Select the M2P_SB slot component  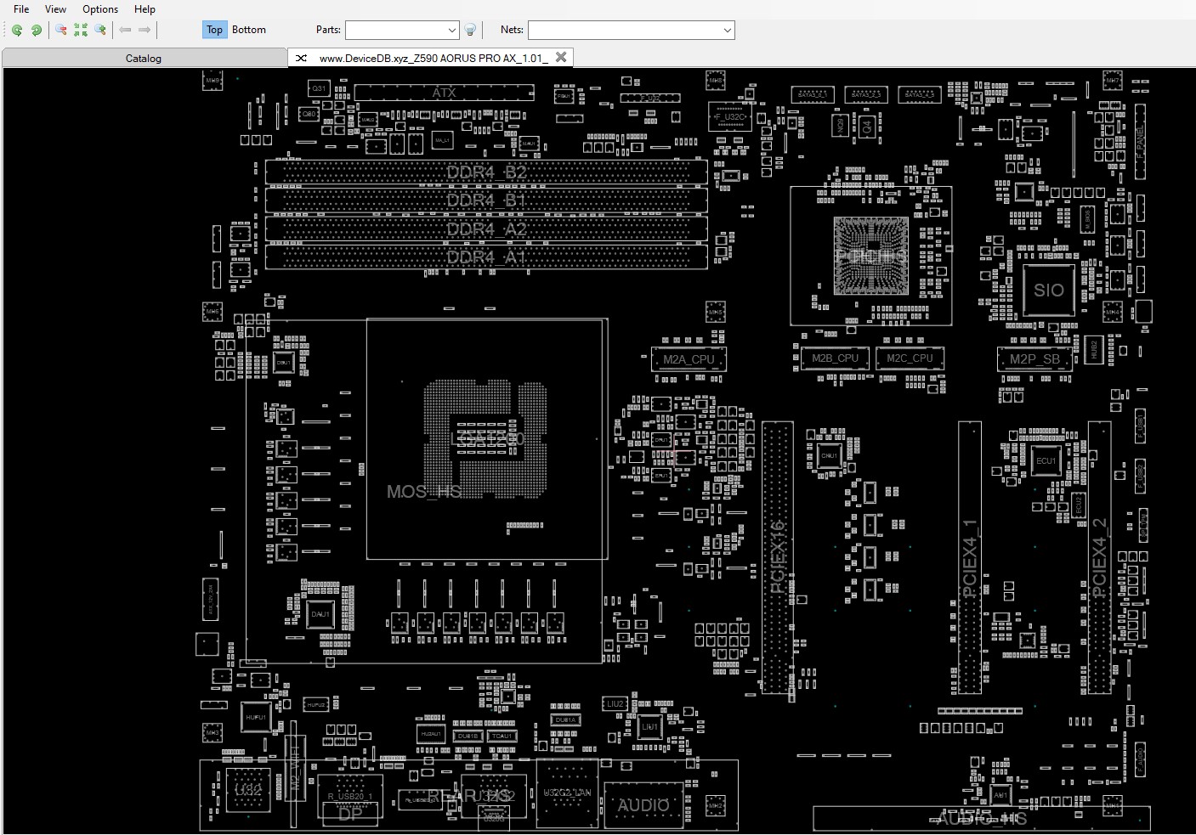[x=1034, y=359]
